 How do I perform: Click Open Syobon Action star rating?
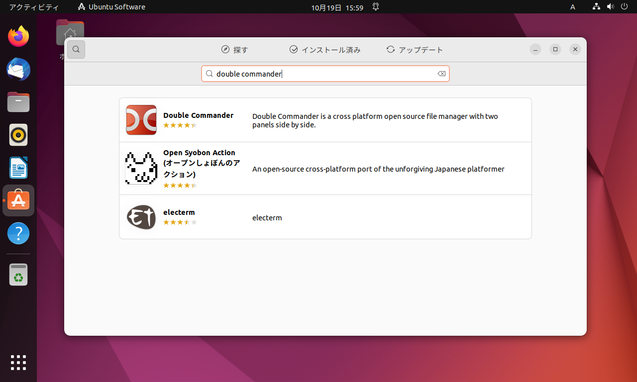[x=180, y=186]
